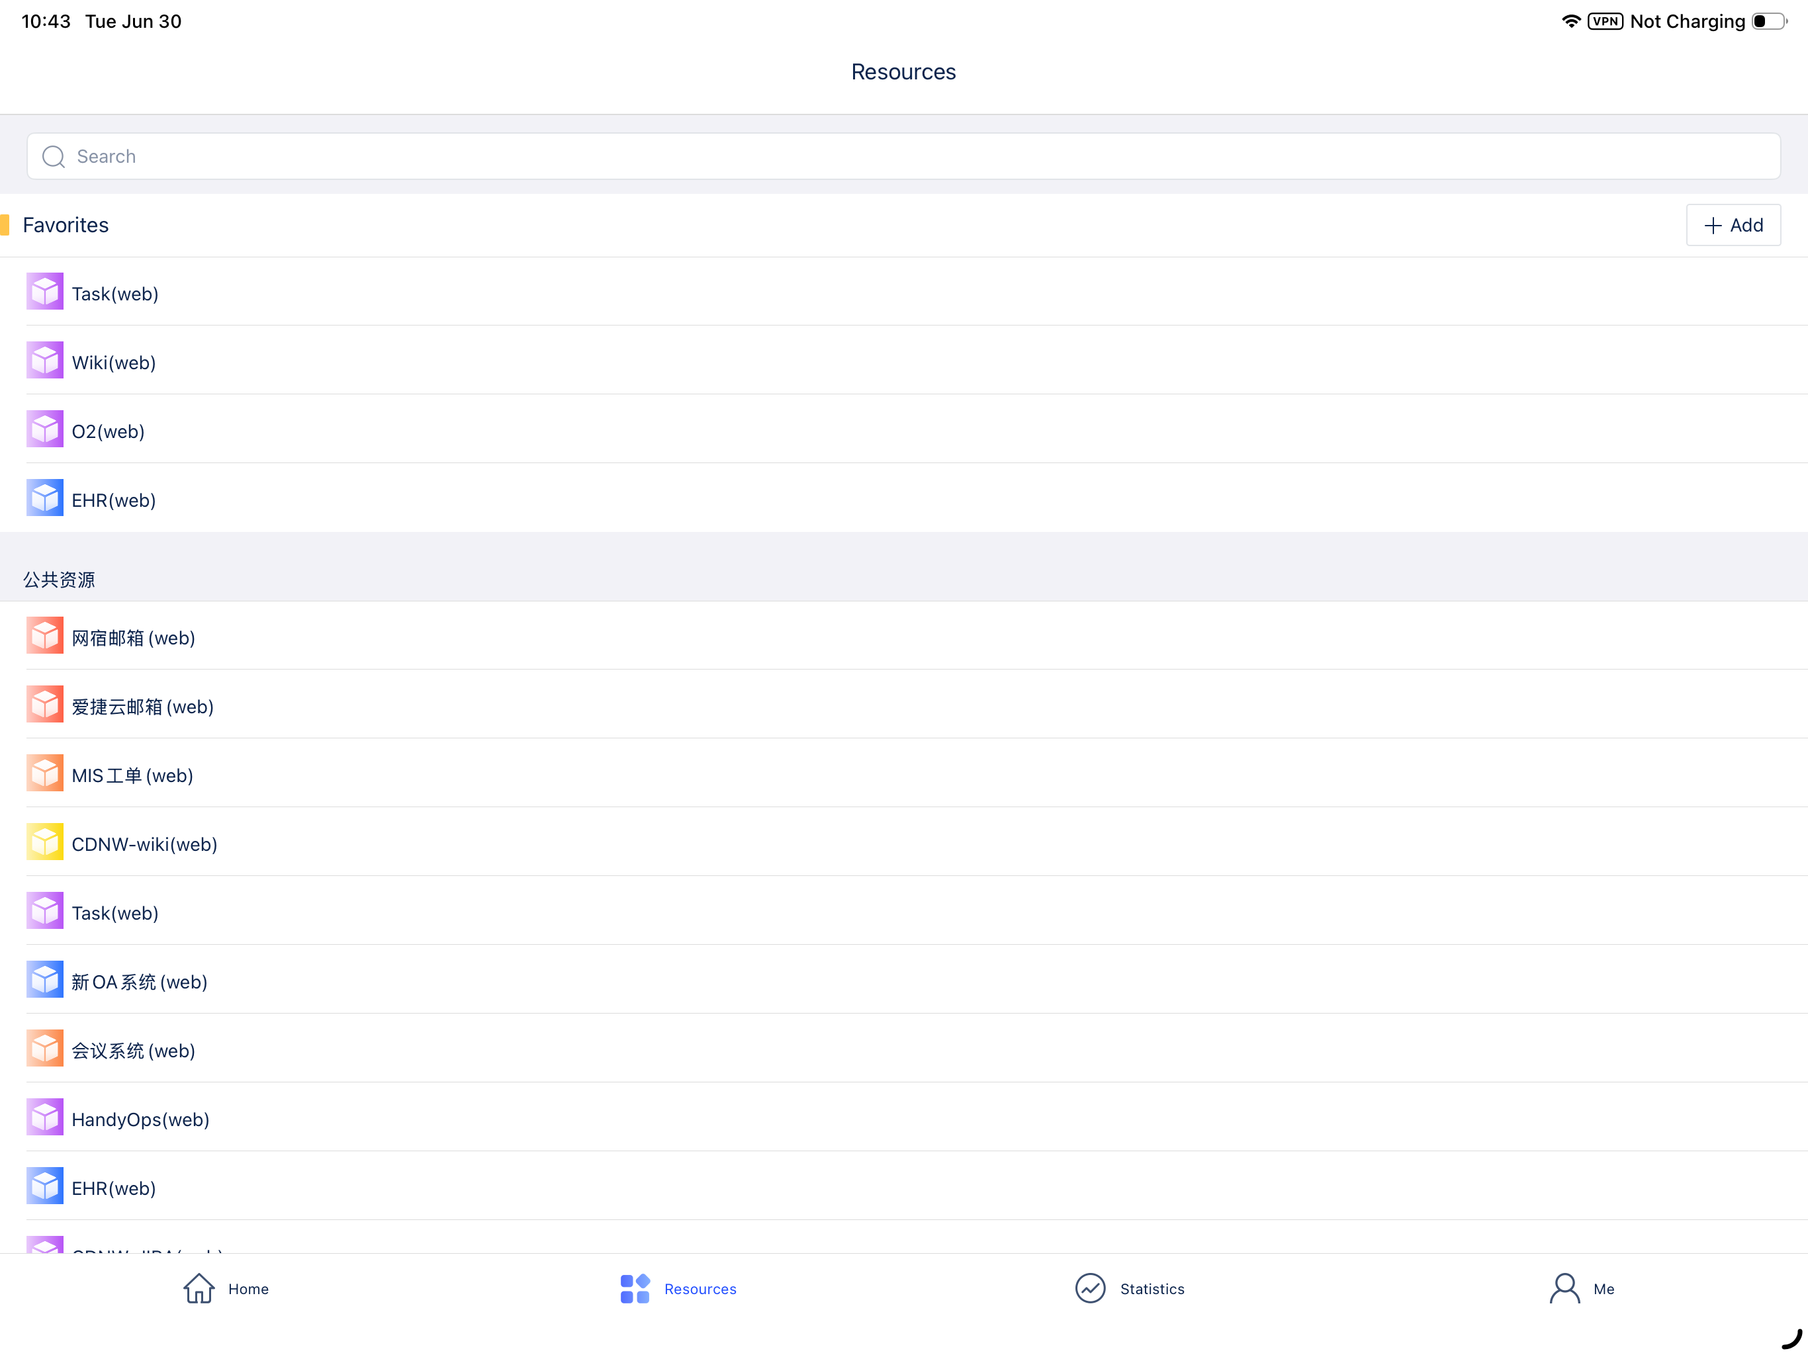The height and width of the screenshot is (1355, 1808).
Task: Open 新OA系统 (web) resource
Action: pyautogui.click(x=904, y=979)
